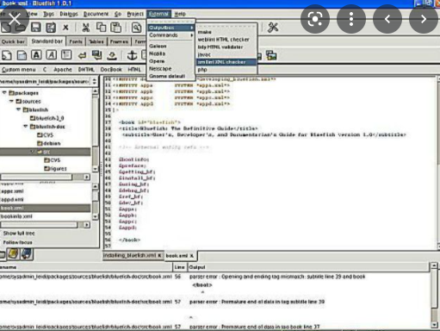Click file list horizontal scrollbar thumb
Screen dimensions: 440x331
[x=39, y=225]
